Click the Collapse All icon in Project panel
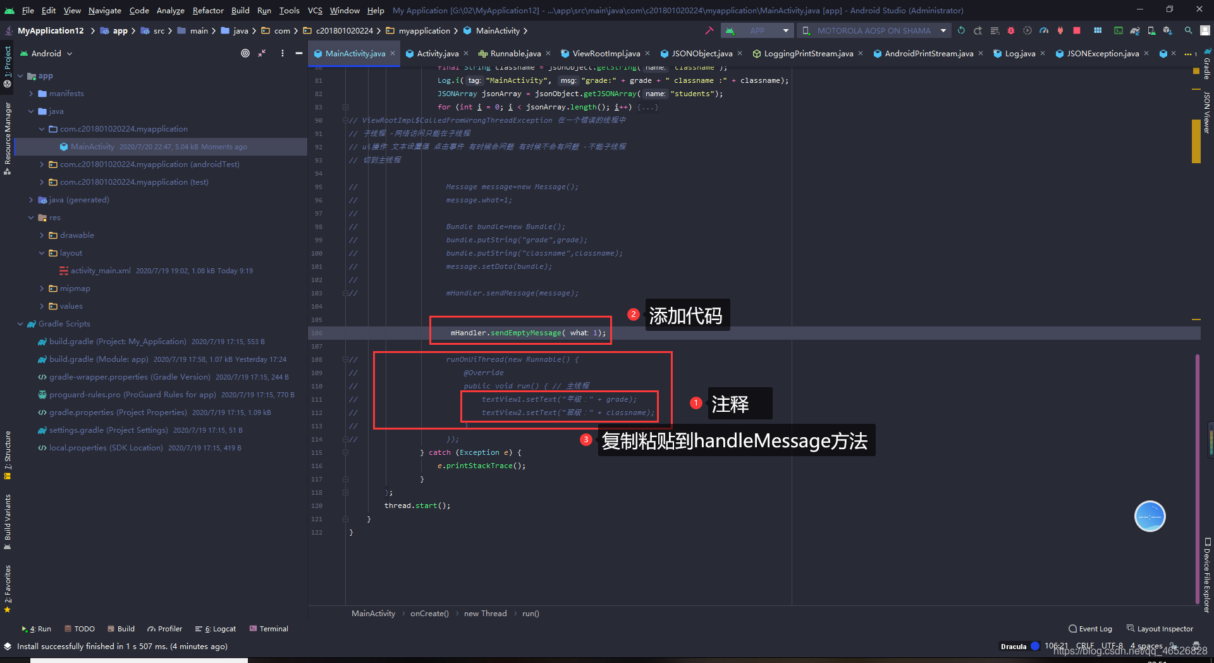 click(x=262, y=53)
